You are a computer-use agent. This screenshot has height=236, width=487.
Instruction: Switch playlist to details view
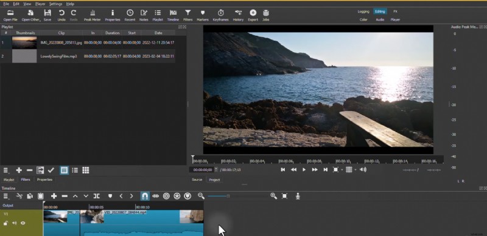[x=65, y=170]
